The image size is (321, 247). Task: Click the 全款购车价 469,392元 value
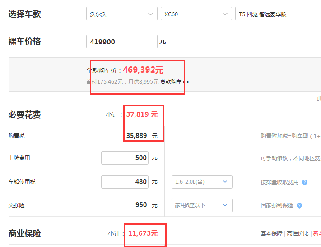143,70
